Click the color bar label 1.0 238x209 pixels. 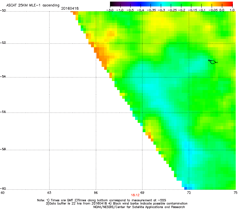232,10
